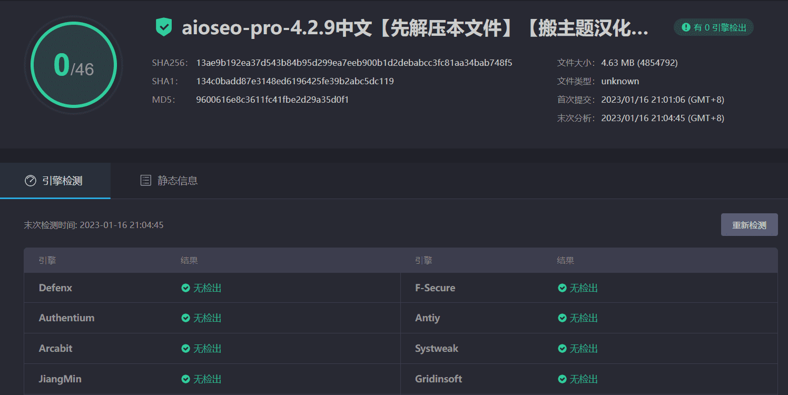Screen dimensions: 788x395
Task: Click the green check icon in Antiy row
Action: pos(562,318)
